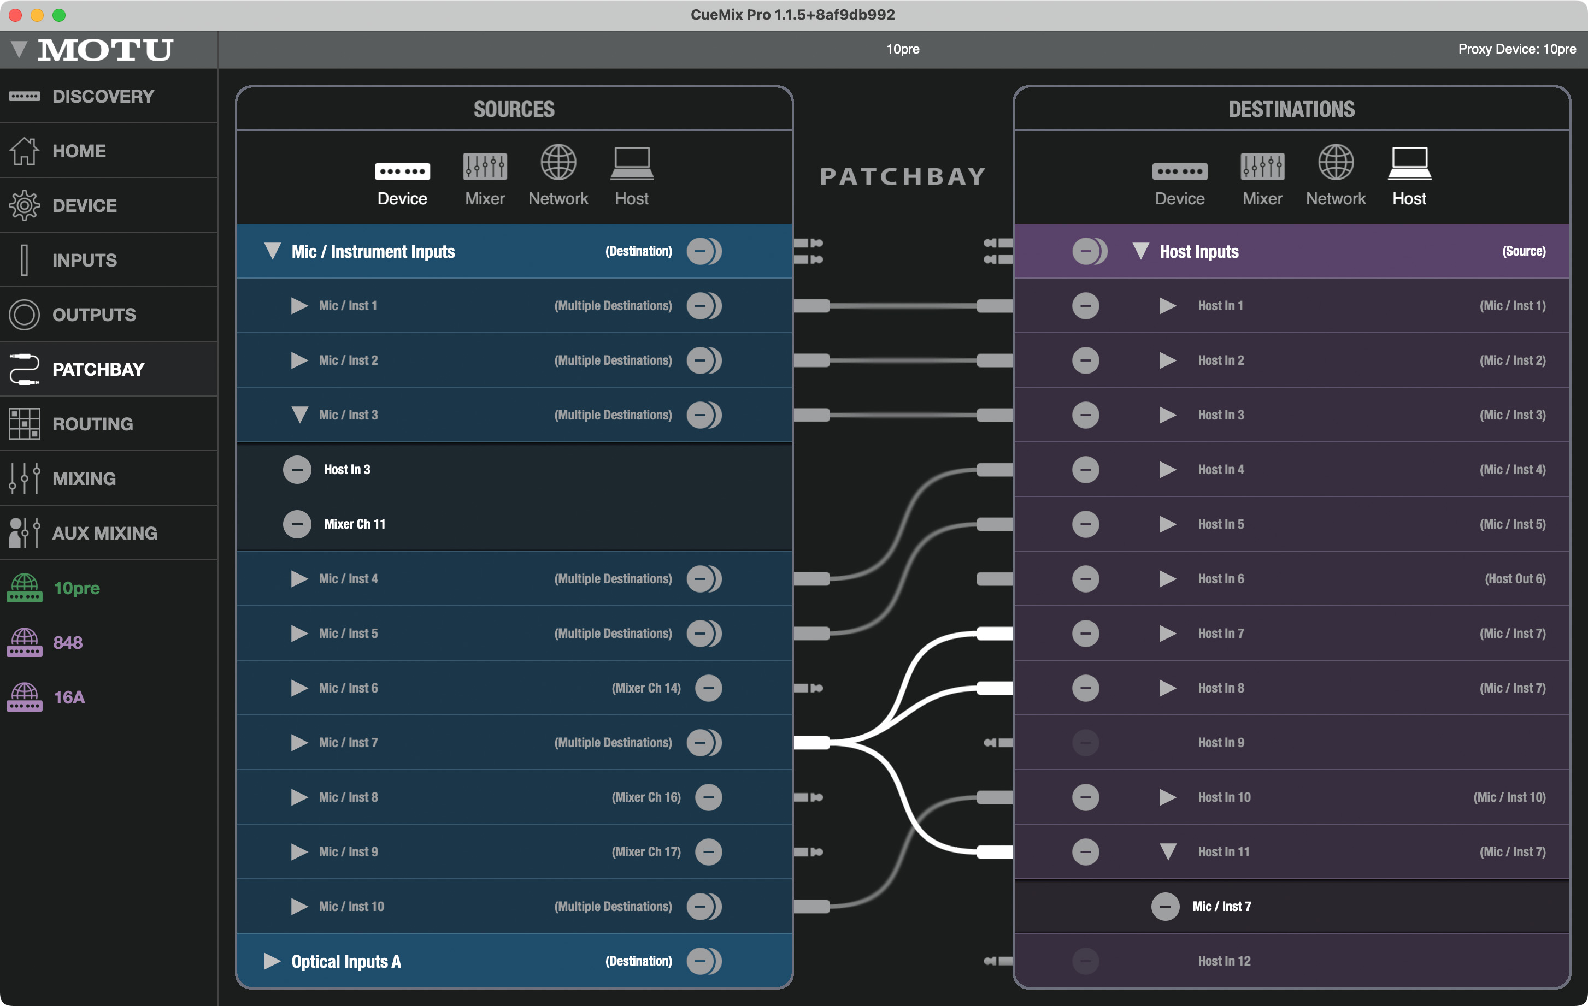The width and height of the screenshot is (1588, 1006).
Task: Remove the Host In 3 connection from Mic / Inst 3
Action: tap(297, 469)
